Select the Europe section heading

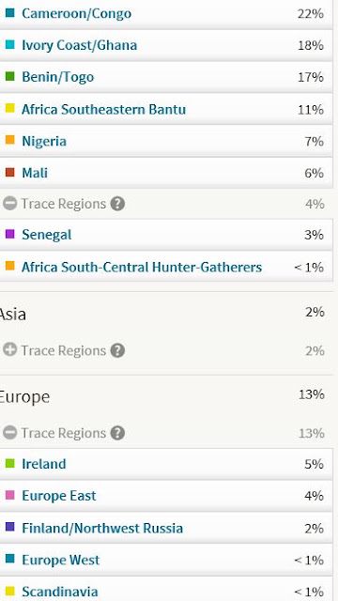(24, 397)
